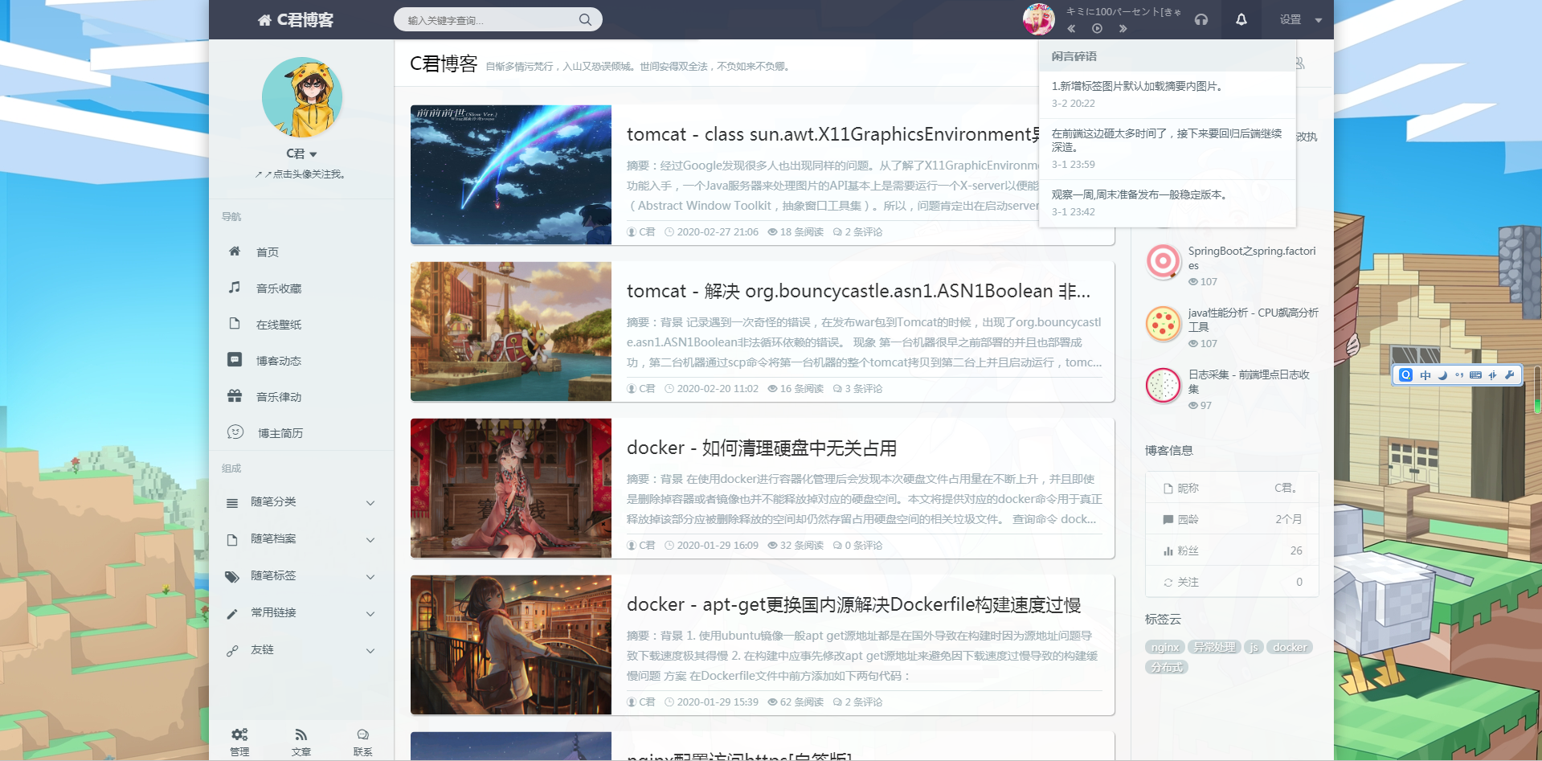Image resolution: width=1542 pixels, height=761 pixels.
Task: Select the 音乐收藏 music collection sidebar icon
Action: (x=235, y=288)
